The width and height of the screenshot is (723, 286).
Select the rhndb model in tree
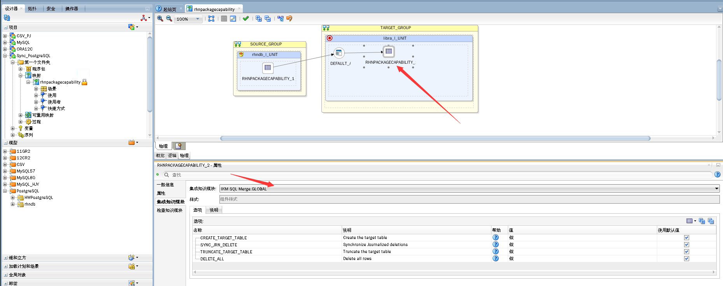click(30, 204)
